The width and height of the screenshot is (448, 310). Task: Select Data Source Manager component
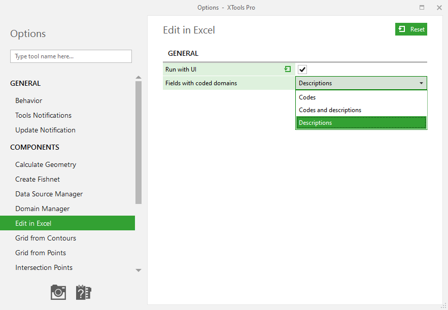(49, 194)
